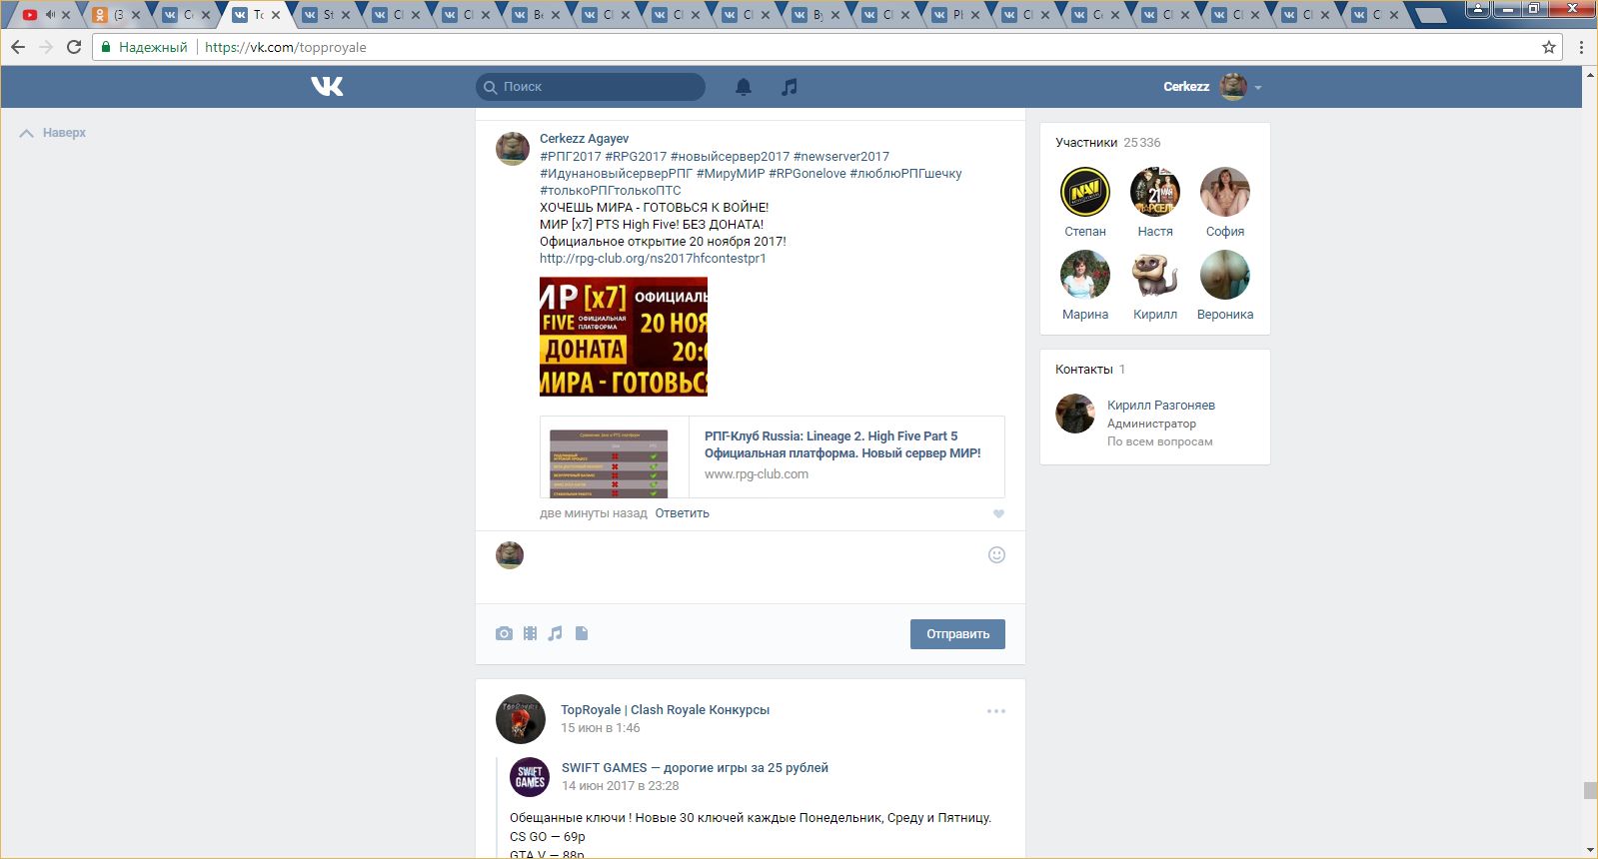Open the secure site padlock info

coord(106,47)
